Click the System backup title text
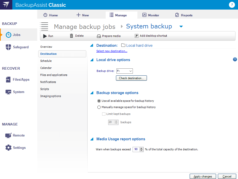 pyautogui.click(x=149, y=26)
